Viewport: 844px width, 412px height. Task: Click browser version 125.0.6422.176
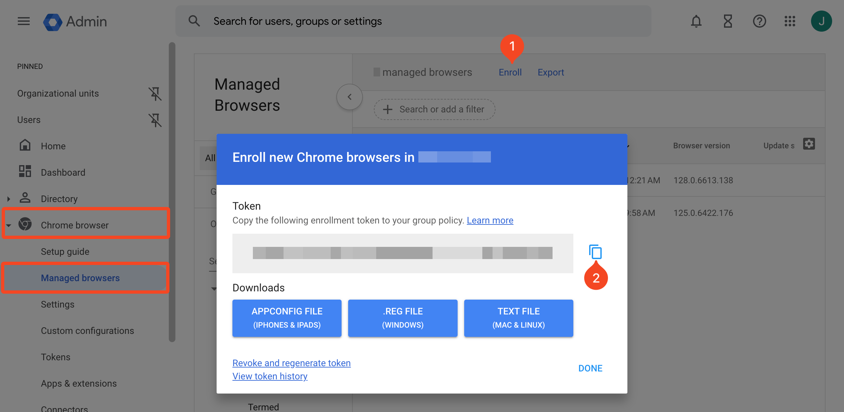(703, 213)
